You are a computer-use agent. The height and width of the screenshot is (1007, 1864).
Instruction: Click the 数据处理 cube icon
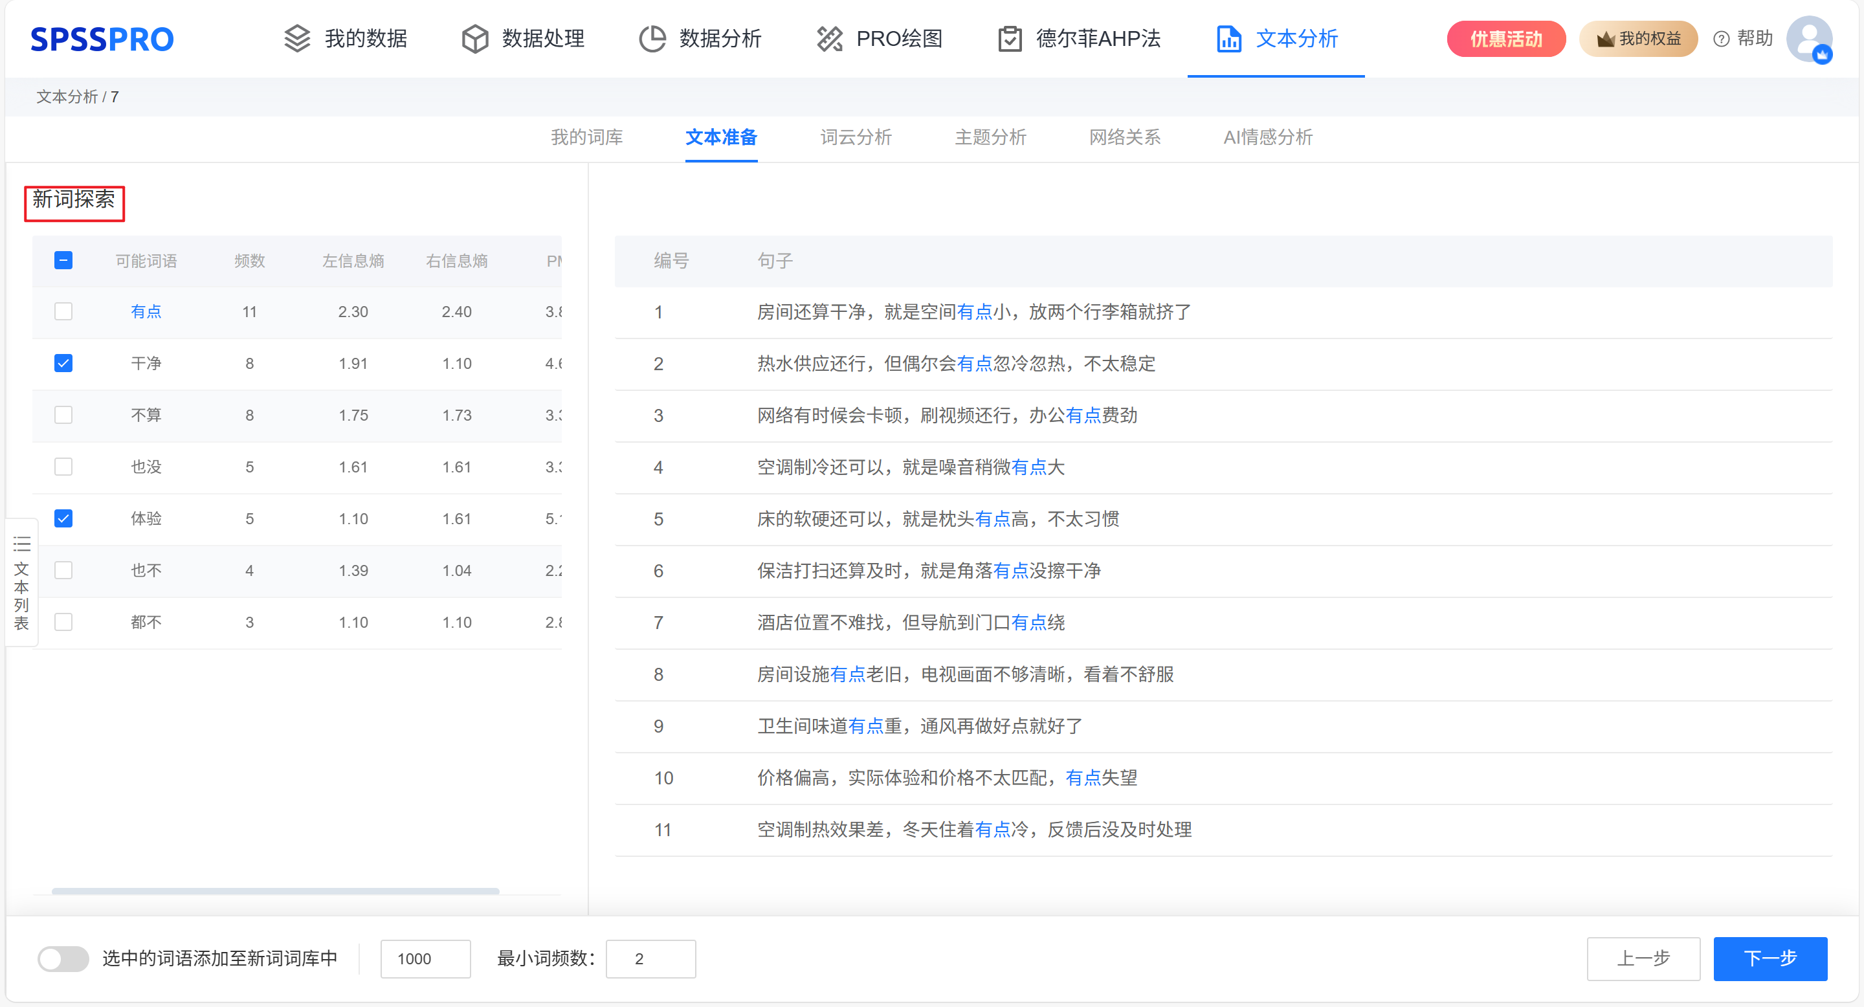(474, 38)
